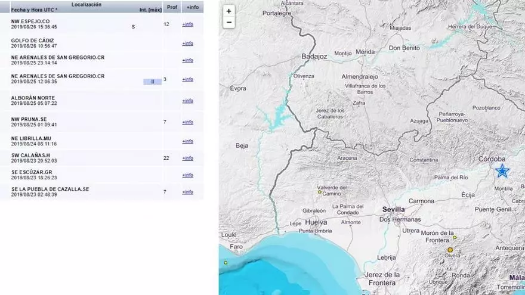Click the intensity II badge in the table
This screenshot has width=525, height=295.
pos(152,82)
